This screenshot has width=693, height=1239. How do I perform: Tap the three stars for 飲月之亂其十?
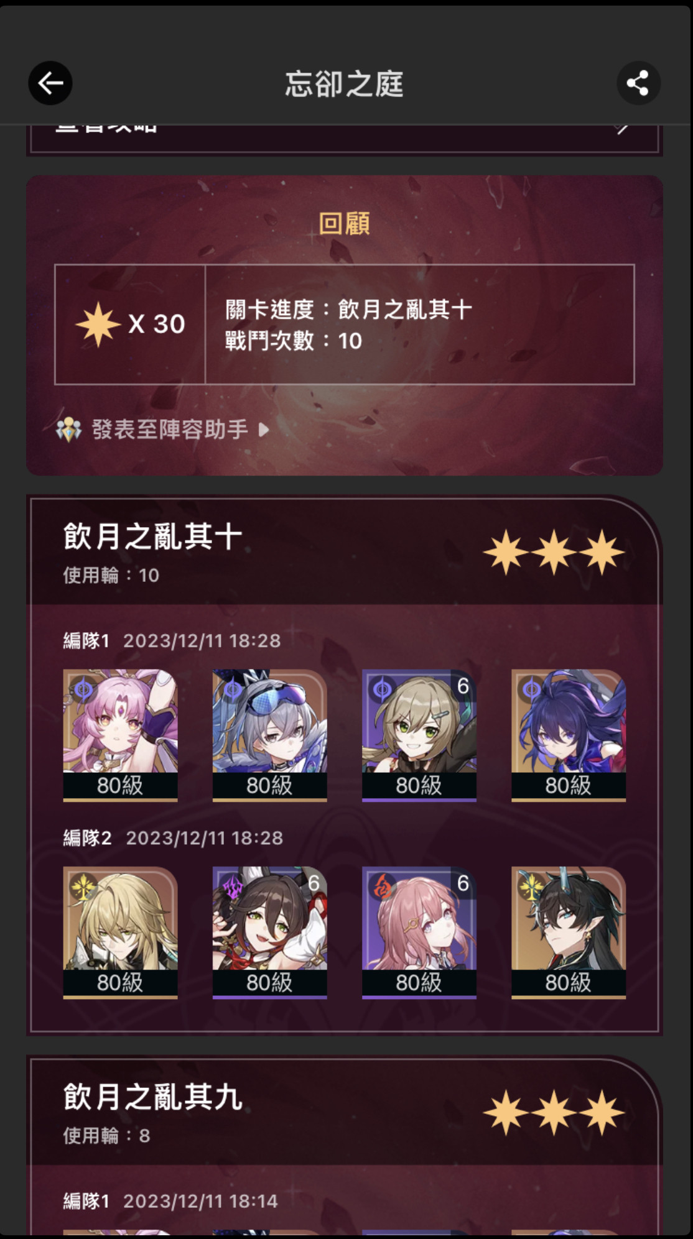[554, 552]
